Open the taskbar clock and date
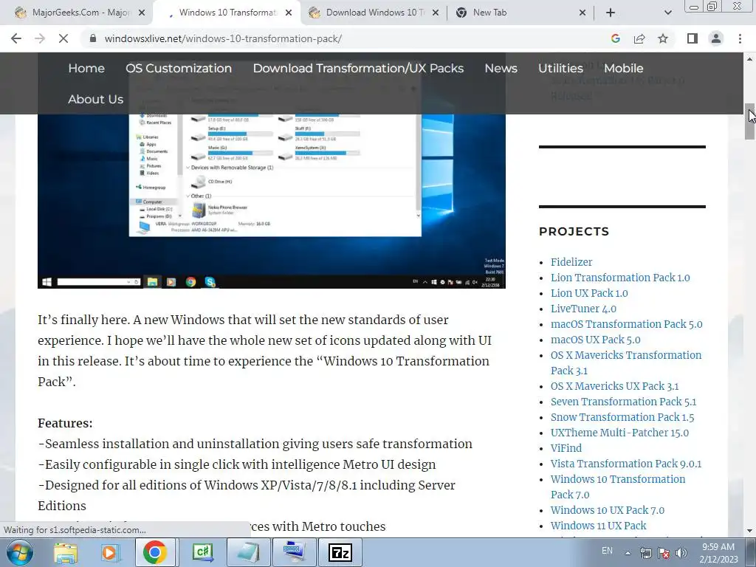Viewport: 756px width, 567px height. pos(718,553)
